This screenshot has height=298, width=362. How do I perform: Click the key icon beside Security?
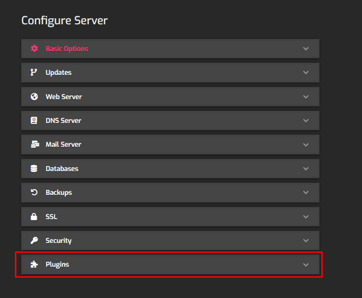tap(34, 240)
